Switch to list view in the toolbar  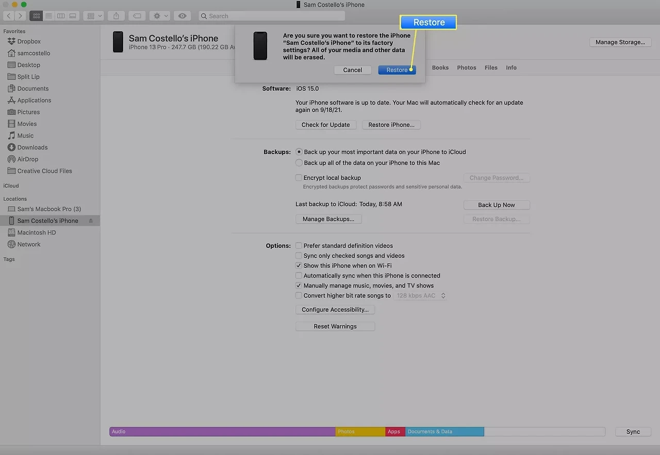click(48, 16)
